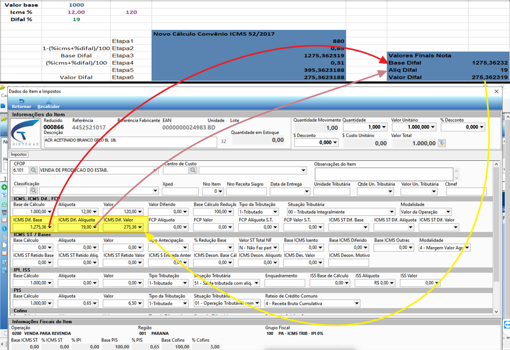Click the T Sistemas logo image
Screen dimensions: 510x350
point(25,133)
